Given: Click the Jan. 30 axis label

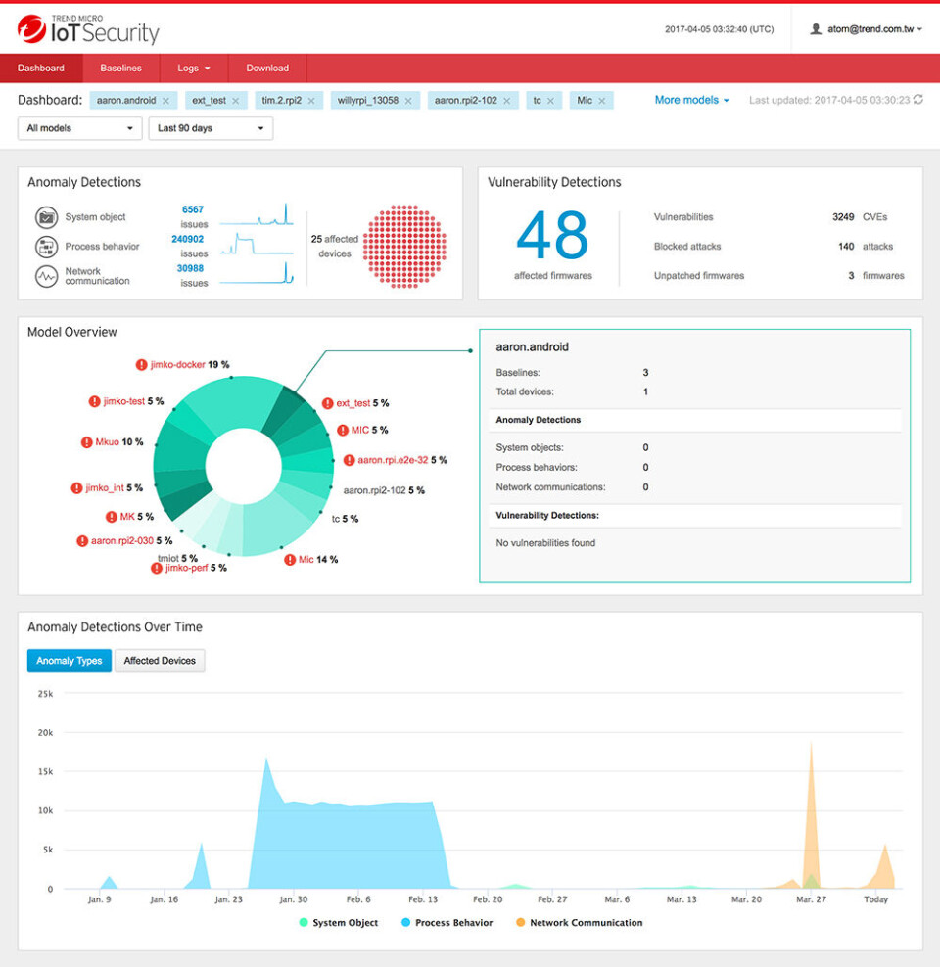Looking at the screenshot, I should pyautogui.click(x=294, y=899).
